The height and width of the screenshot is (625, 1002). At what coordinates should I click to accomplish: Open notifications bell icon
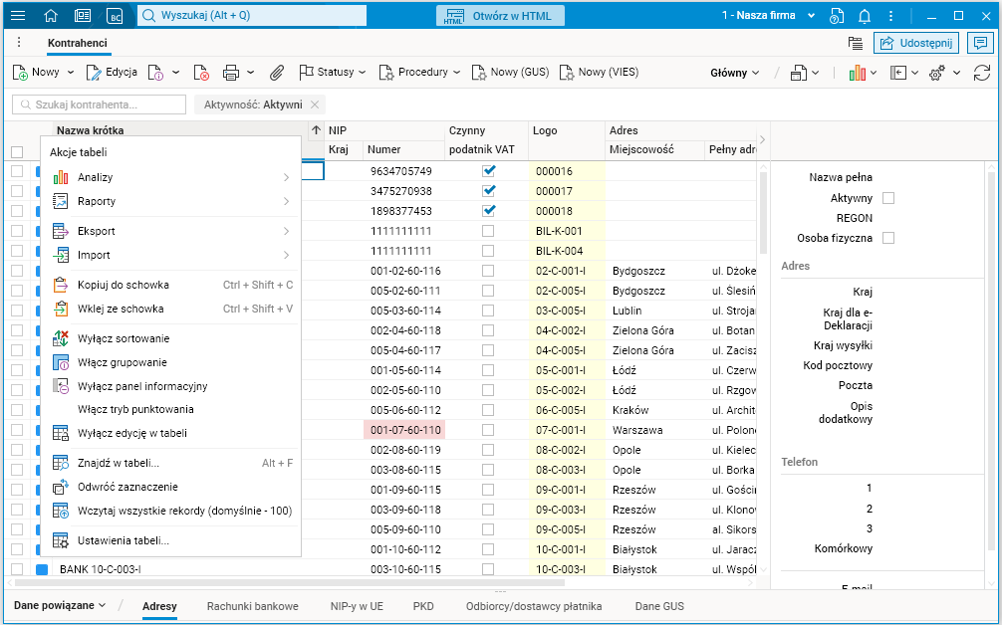[865, 16]
